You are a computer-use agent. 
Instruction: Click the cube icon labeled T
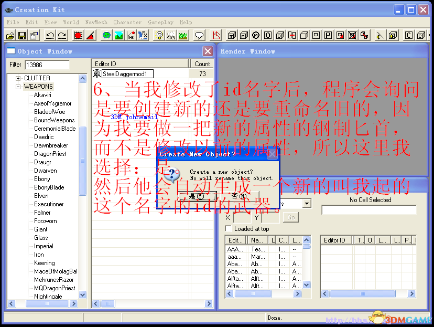point(232,36)
